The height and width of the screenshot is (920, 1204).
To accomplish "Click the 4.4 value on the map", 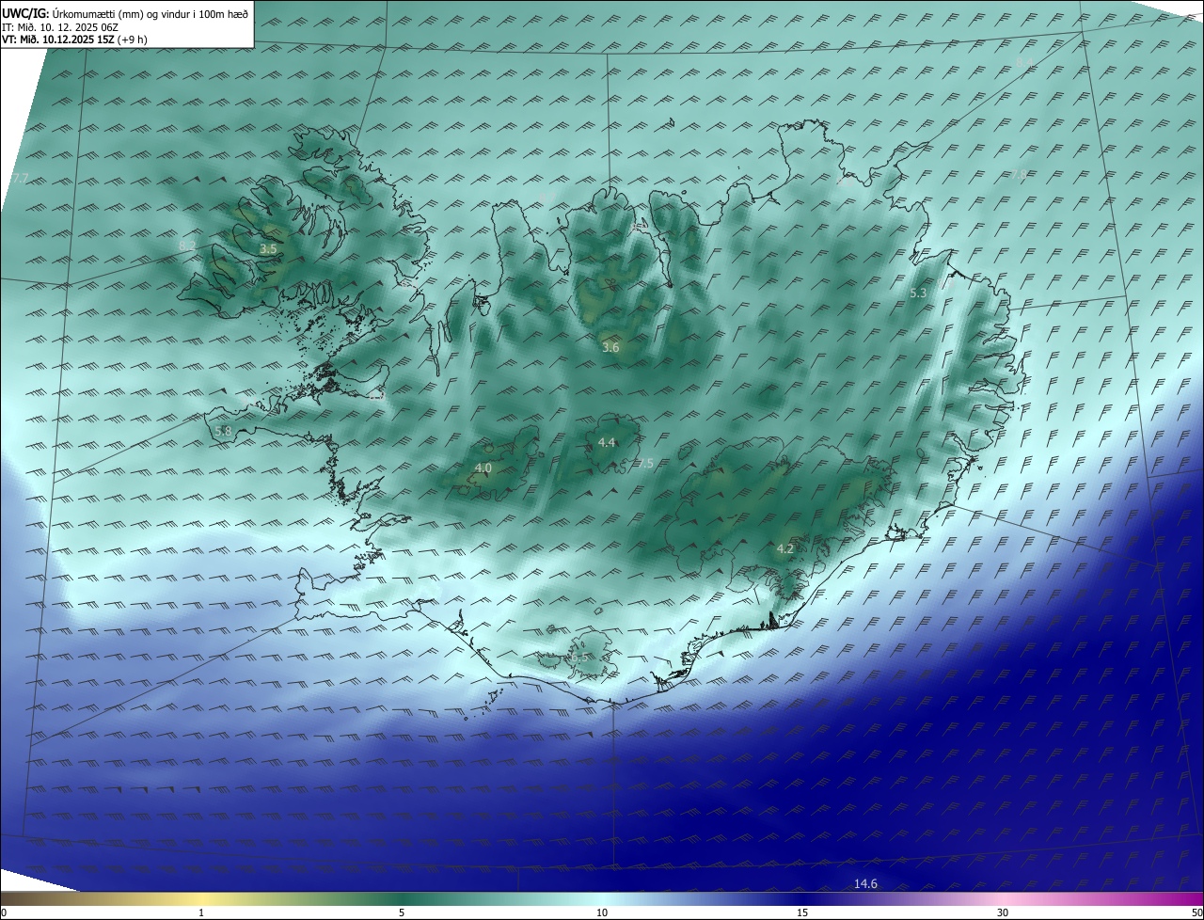I will pos(607,442).
